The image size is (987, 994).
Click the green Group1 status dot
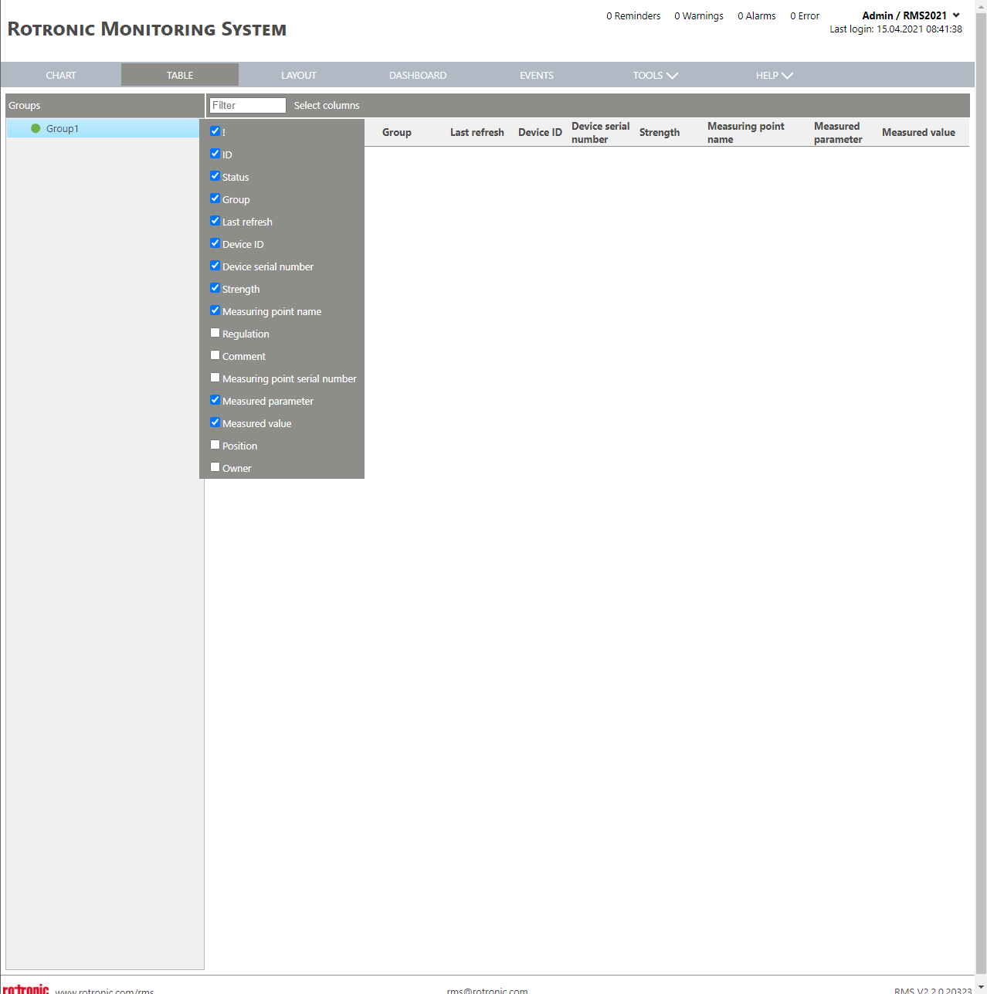(x=36, y=128)
